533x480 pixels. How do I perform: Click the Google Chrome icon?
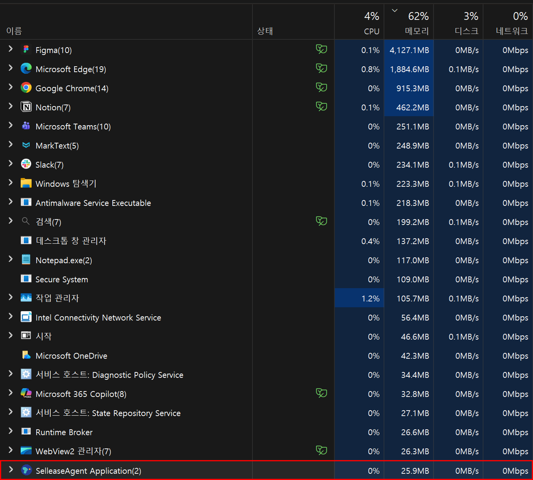pyautogui.click(x=26, y=88)
